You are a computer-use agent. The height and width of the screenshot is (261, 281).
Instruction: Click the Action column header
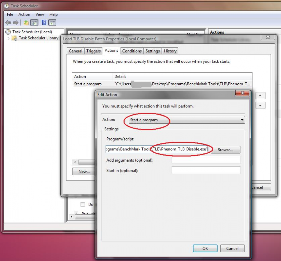click(92, 76)
